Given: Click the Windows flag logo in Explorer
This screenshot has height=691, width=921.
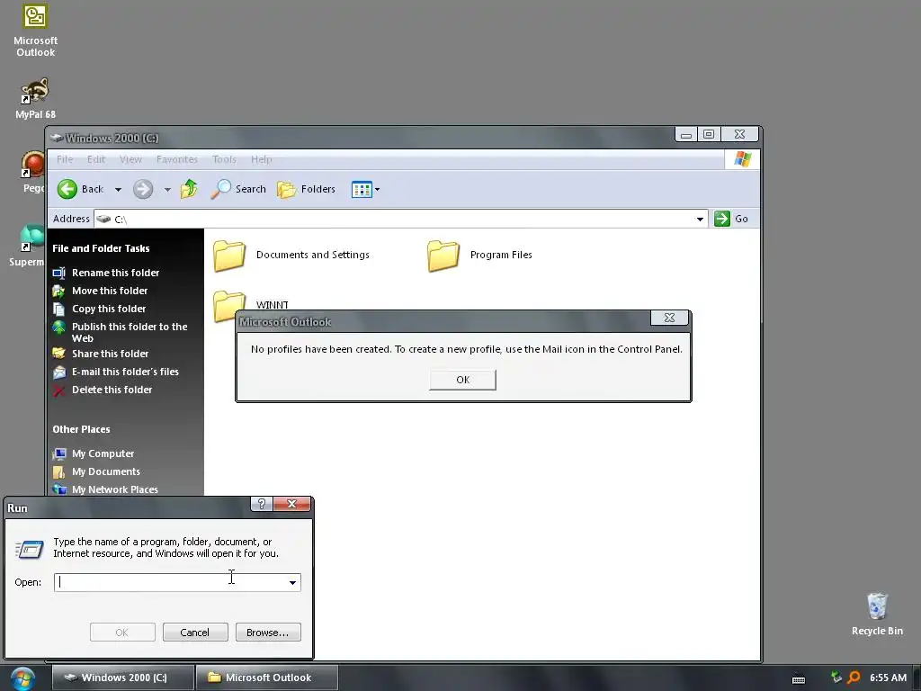Looking at the screenshot, I should pos(742,159).
